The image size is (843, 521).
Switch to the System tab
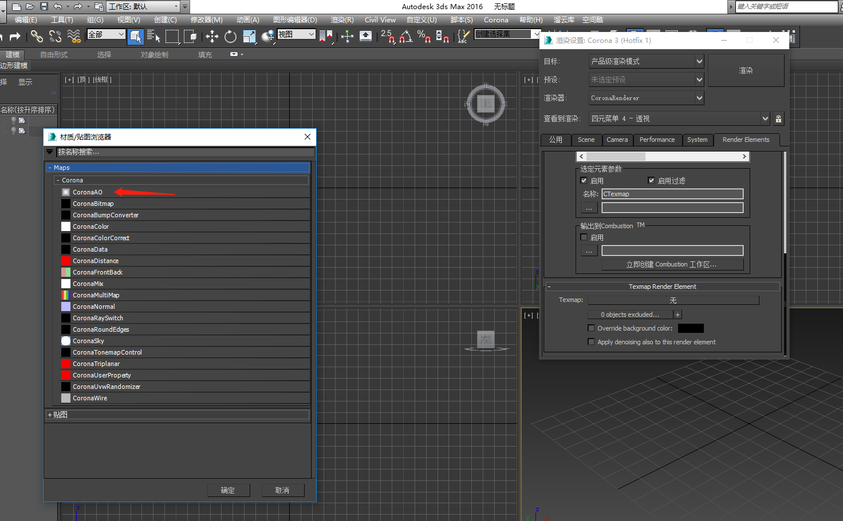697,140
